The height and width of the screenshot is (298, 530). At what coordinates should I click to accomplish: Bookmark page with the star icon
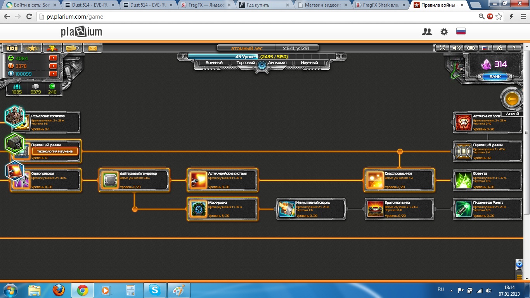pos(499,17)
